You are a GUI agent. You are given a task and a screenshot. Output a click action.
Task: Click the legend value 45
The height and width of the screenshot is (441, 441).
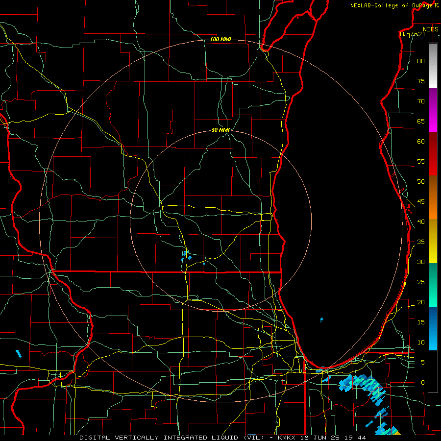(421, 202)
